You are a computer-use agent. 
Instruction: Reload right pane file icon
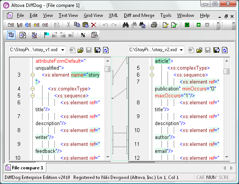(x=225, y=50)
